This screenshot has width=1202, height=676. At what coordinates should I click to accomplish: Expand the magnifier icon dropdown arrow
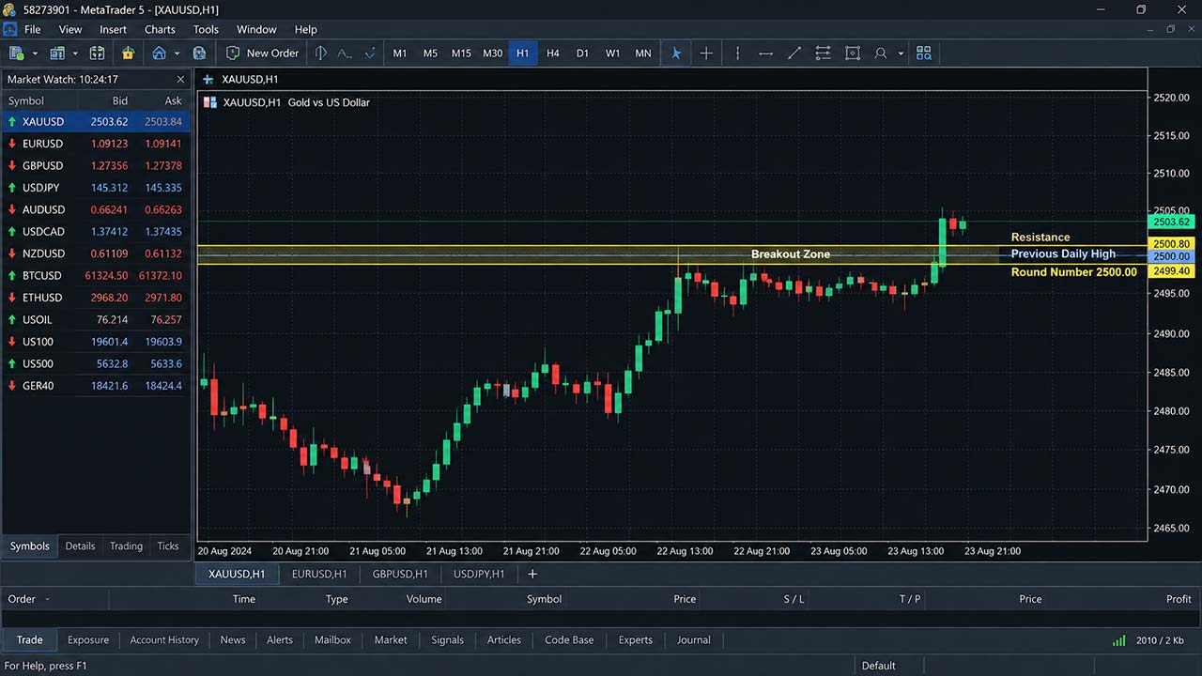click(901, 54)
